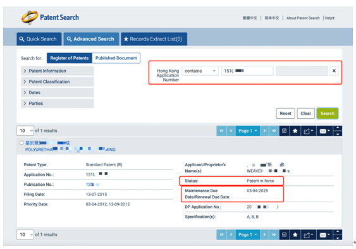This screenshot has width=356, height=249.
Task: Expand the Dates section
Action: 57,93
